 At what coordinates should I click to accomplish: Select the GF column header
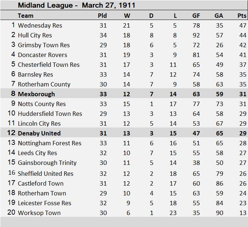coord(196,16)
